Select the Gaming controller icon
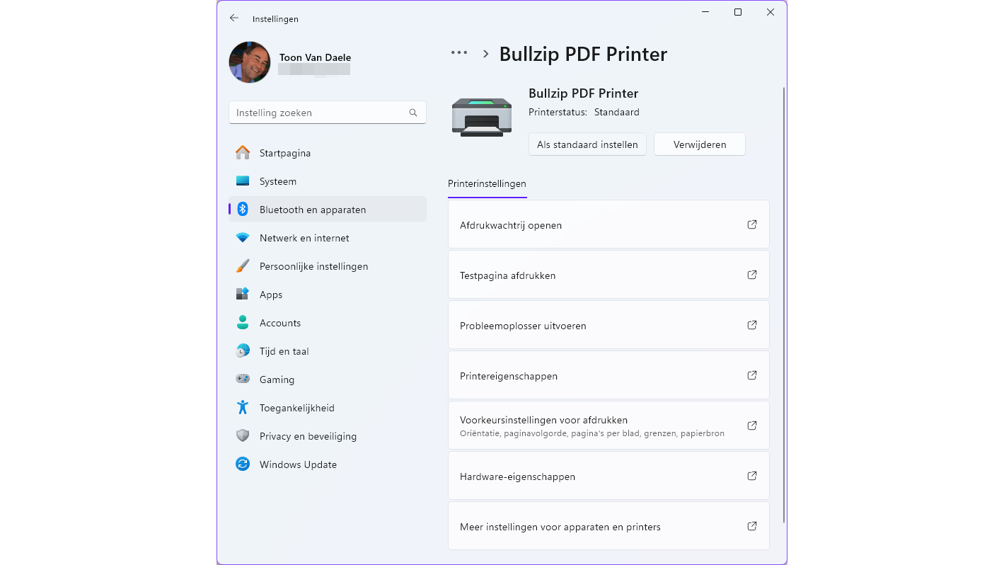This screenshot has width=1004, height=565. tap(243, 379)
